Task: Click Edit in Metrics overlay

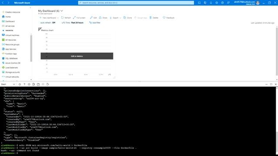Action: tap(77, 56)
